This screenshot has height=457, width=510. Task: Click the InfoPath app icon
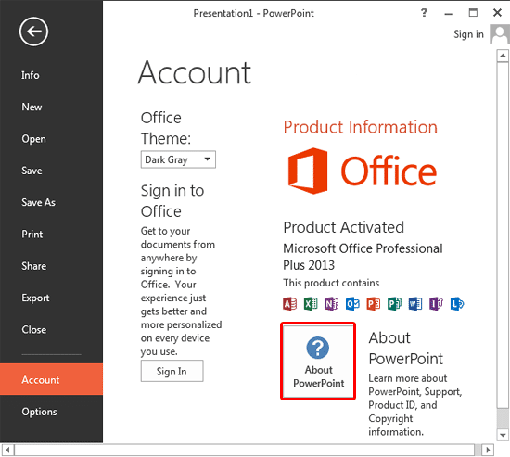pos(436,304)
